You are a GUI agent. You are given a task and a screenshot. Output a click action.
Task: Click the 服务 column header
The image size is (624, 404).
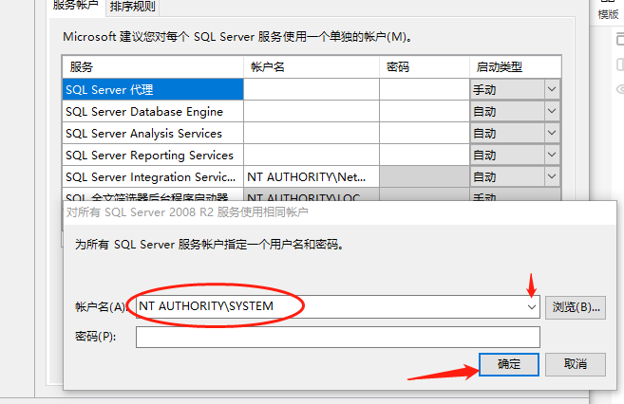(x=153, y=67)
